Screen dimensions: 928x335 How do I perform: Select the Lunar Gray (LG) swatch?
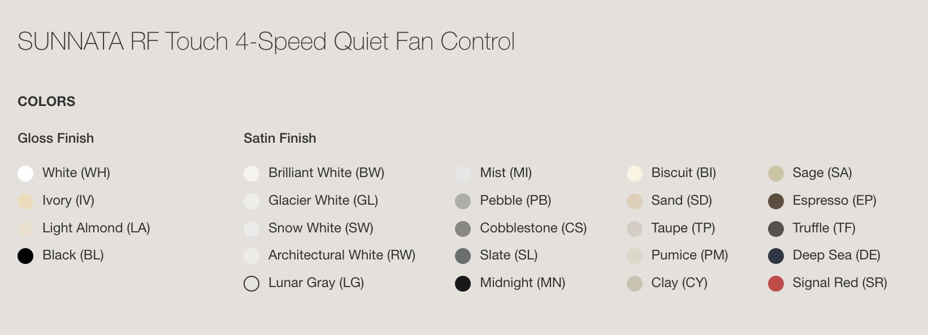click(x=251, y=283)
